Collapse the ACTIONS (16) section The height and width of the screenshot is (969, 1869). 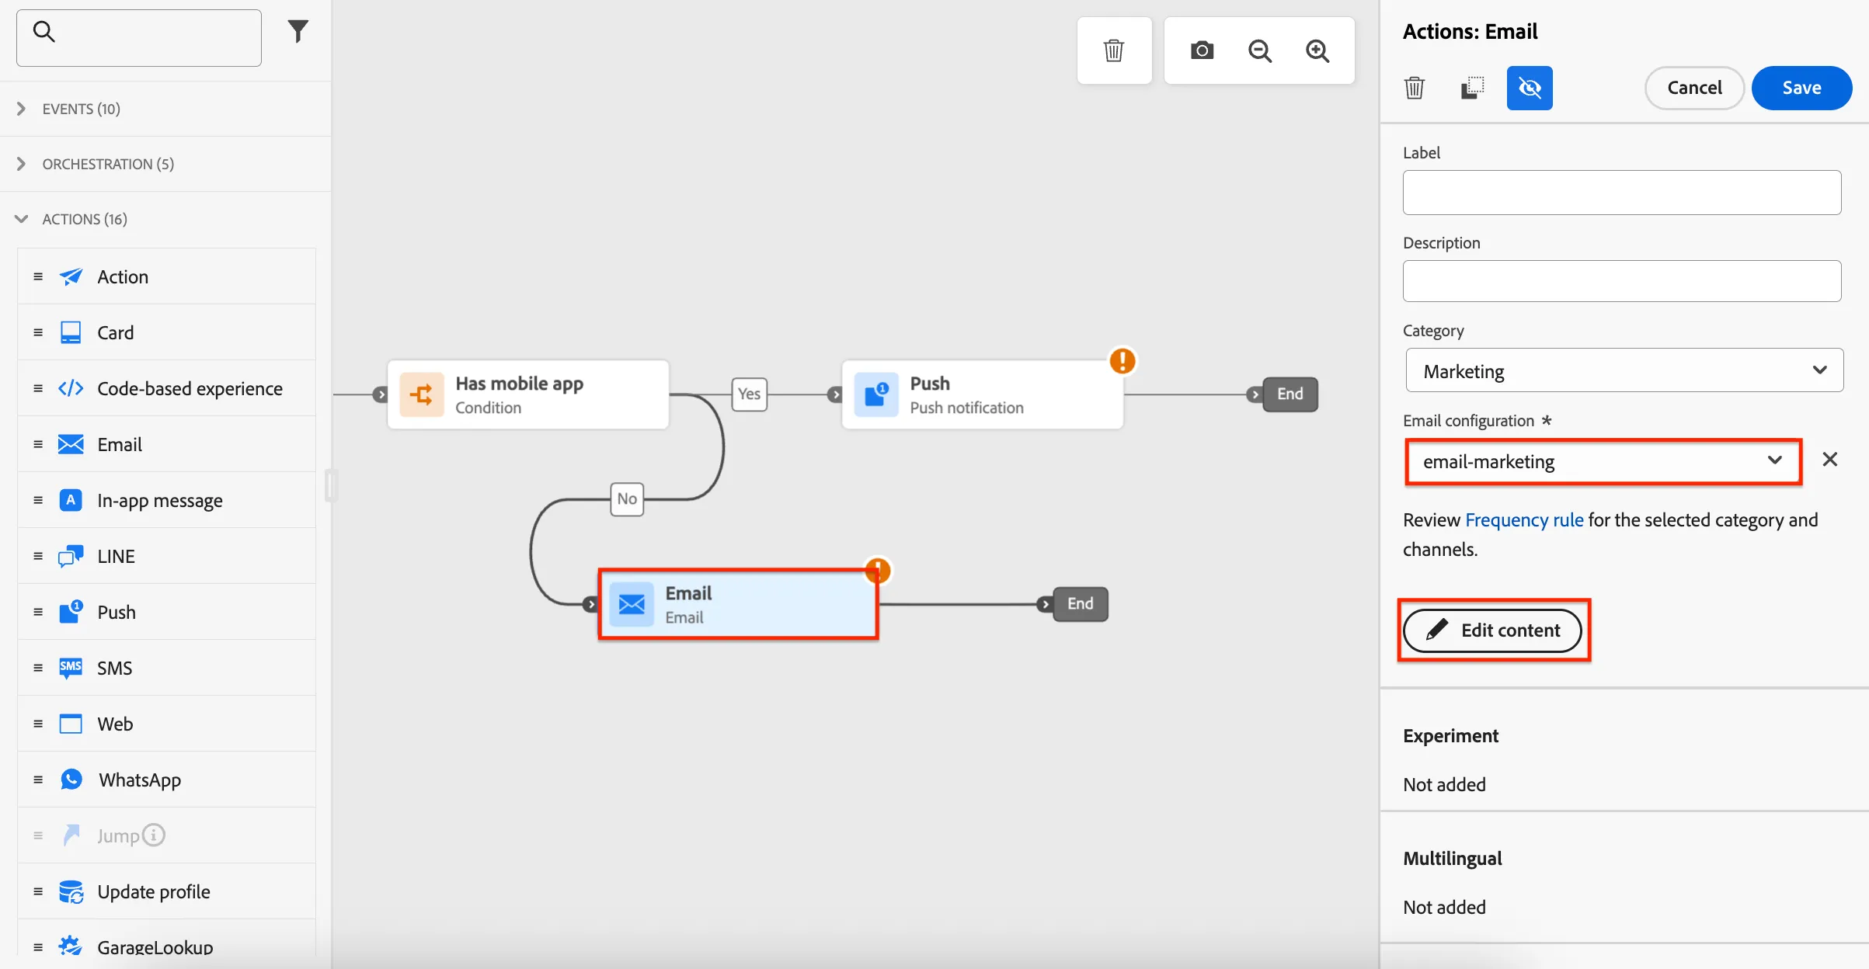[x=165, y=219]
